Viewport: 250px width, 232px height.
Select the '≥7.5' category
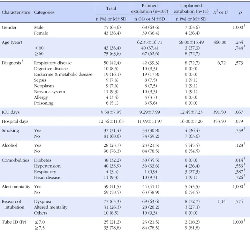coord(40,228)
